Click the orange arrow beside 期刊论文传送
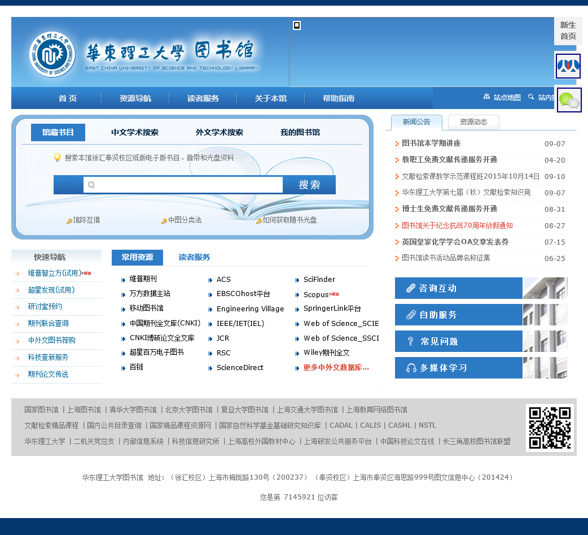The height and width of the screenshot is (535, 588). (17, 375)
